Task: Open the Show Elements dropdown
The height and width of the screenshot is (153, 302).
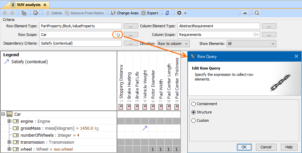Action: [251, 44]
